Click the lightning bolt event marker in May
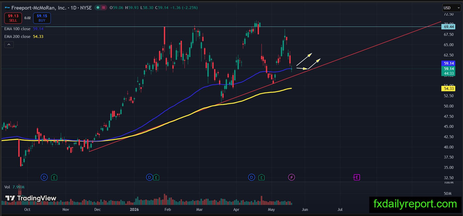 tap(291, 177)
